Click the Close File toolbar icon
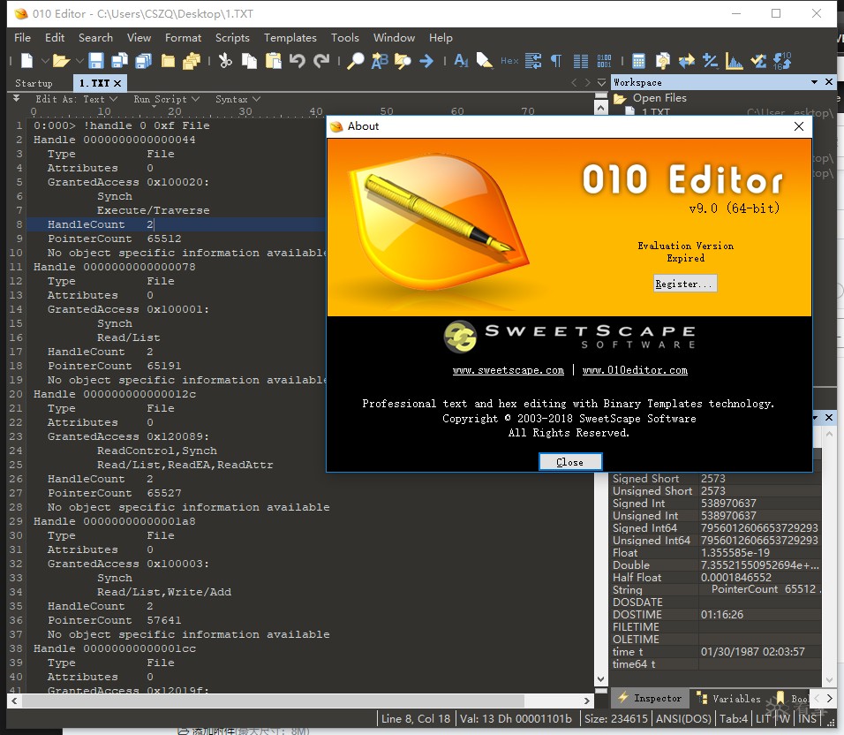 168,61
